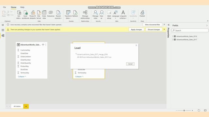Viewport: 209px width, 117px height.
Task: Open Power BI datasets
Action: pyautogui.click(x=33, y=15)
